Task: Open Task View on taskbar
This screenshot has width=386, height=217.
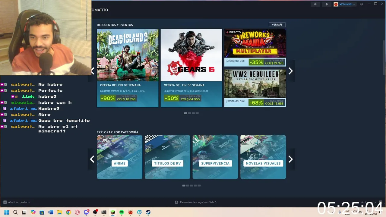Action: pos(24,212)
